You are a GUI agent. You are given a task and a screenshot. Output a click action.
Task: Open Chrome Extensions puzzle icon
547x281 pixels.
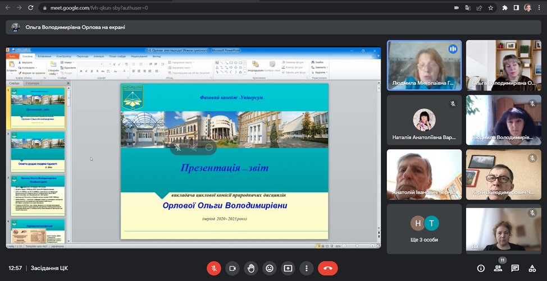(505, 8)
